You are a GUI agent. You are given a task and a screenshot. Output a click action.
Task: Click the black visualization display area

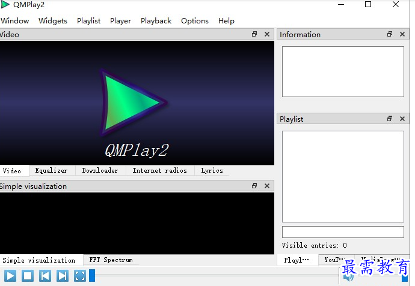pyautogui.click(x=137, y=223)
